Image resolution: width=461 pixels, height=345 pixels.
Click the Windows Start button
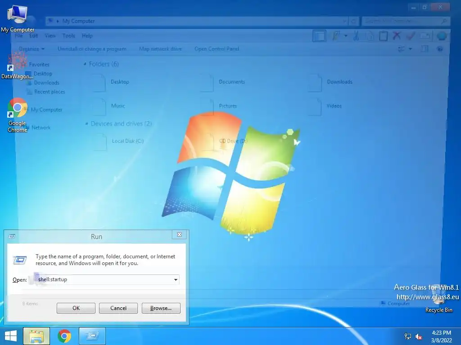point(11,336)
